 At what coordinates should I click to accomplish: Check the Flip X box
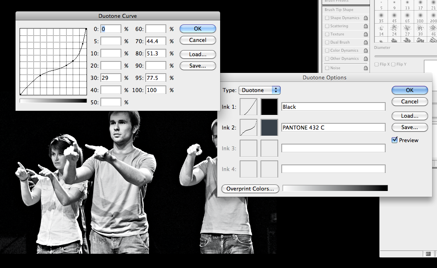click(377, 64)
